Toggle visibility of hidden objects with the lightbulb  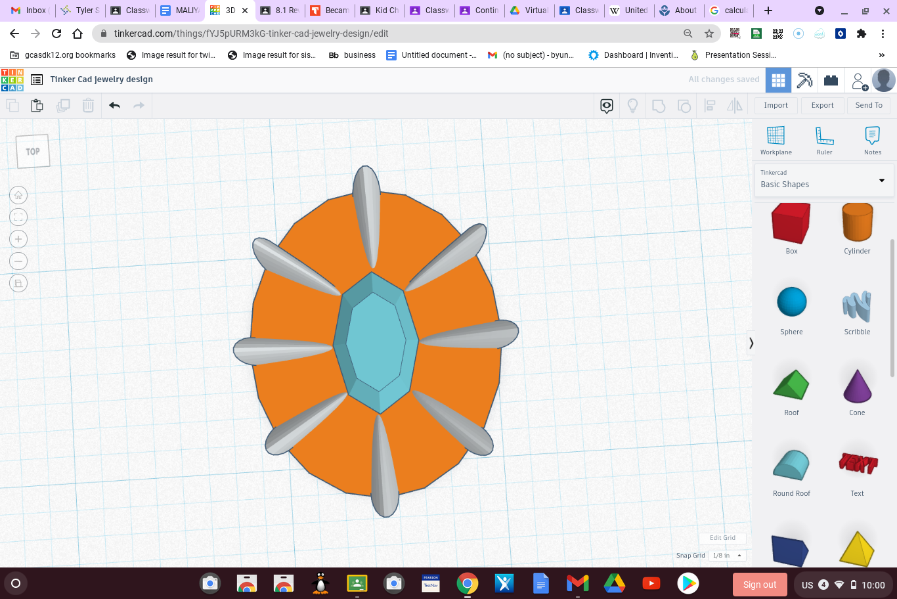(632, 105)
